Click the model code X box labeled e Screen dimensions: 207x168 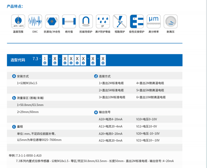point(103,59)
